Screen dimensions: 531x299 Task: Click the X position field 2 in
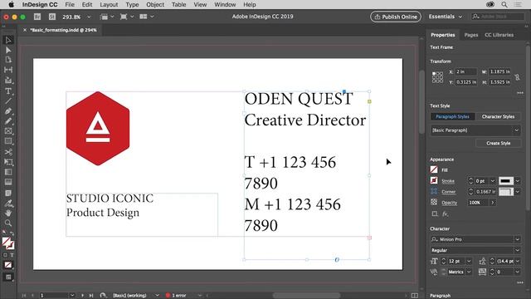(x=465, y=71)
